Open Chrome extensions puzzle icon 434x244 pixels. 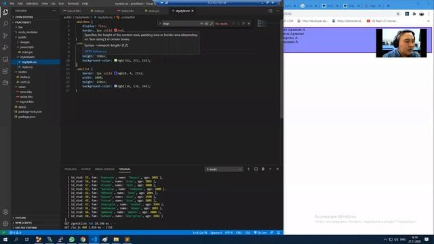(x=414, y=14)
